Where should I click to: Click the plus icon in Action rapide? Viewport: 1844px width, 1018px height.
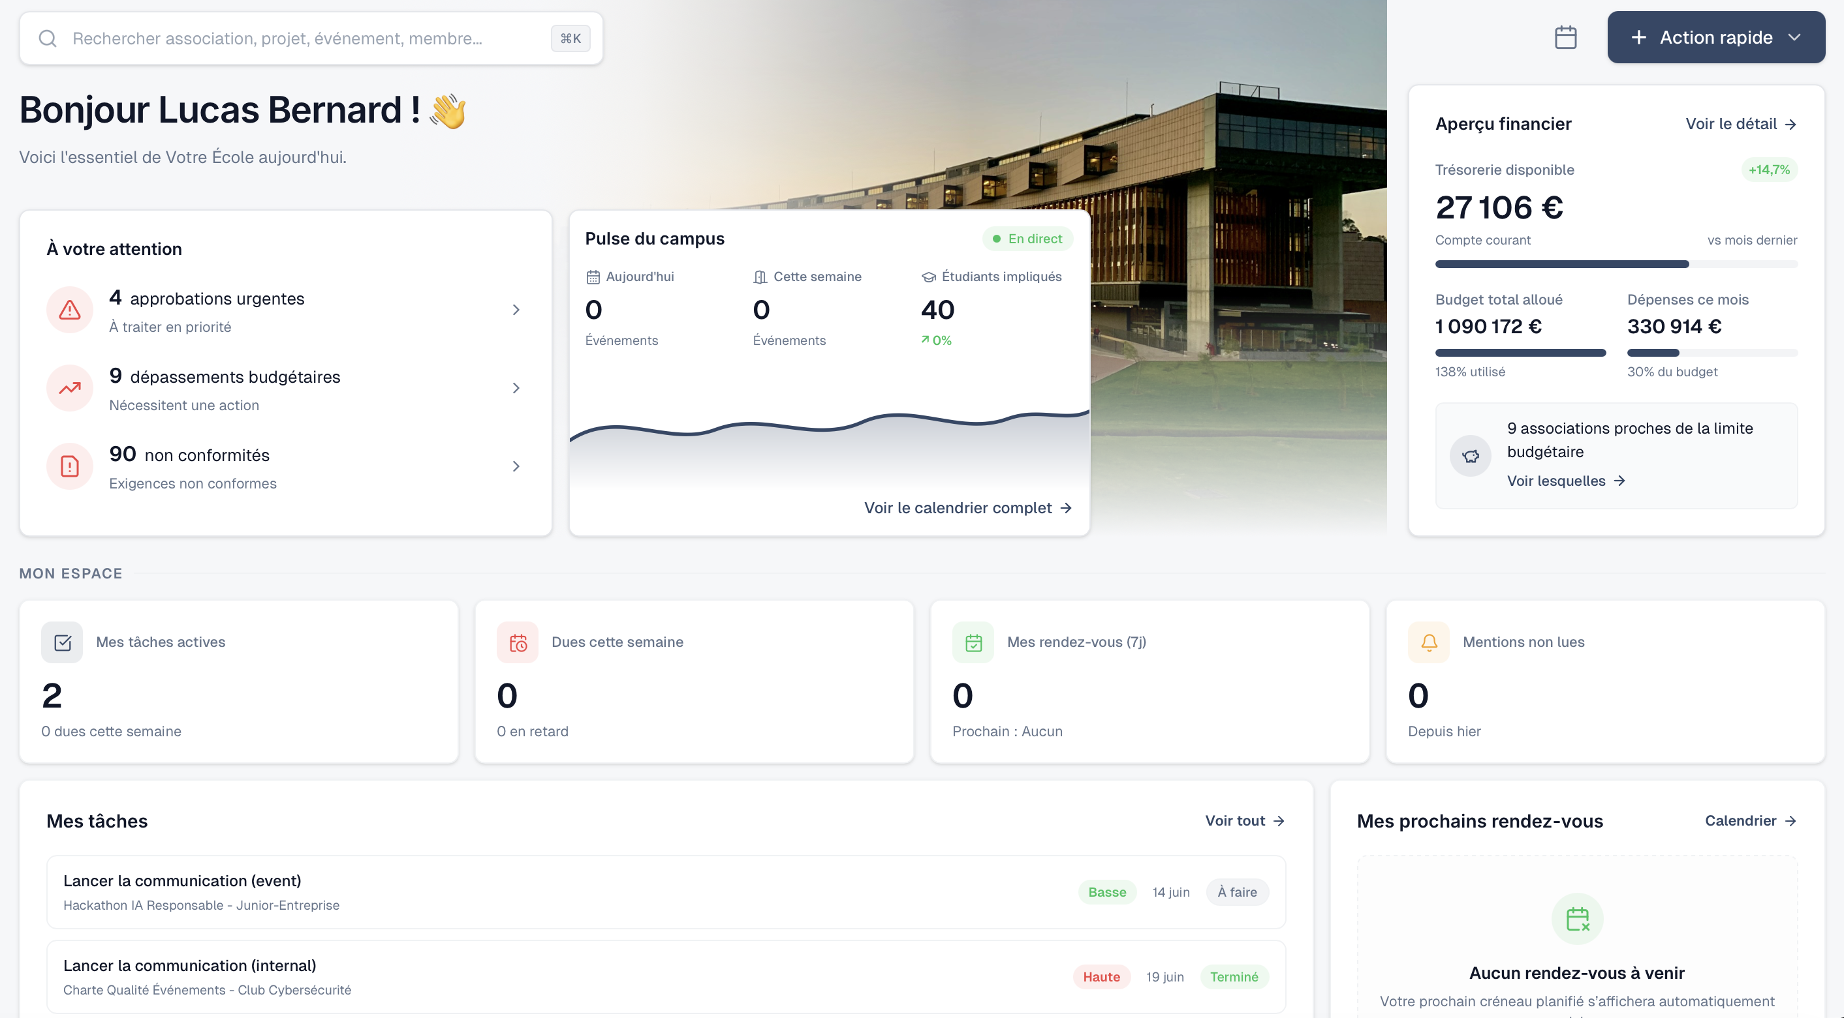(x=1638, y=37)
